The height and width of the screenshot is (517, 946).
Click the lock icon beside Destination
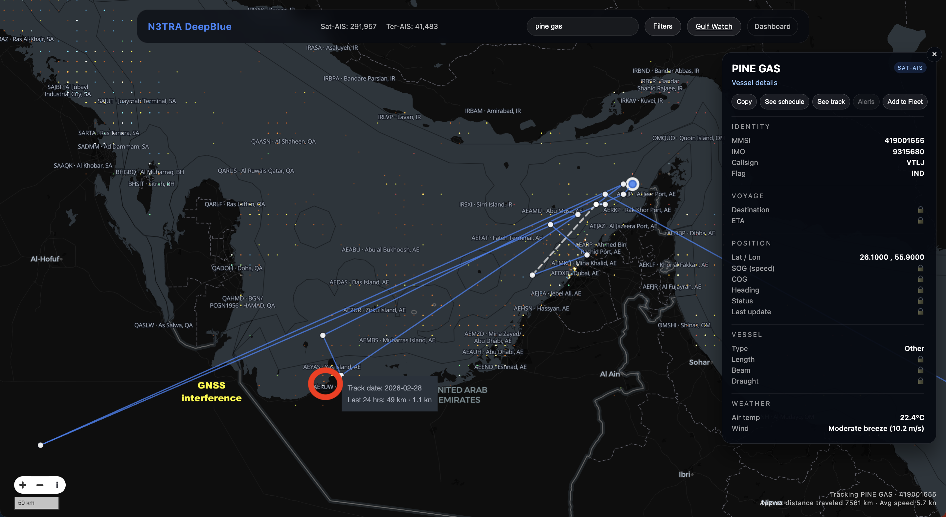[920, 210]
